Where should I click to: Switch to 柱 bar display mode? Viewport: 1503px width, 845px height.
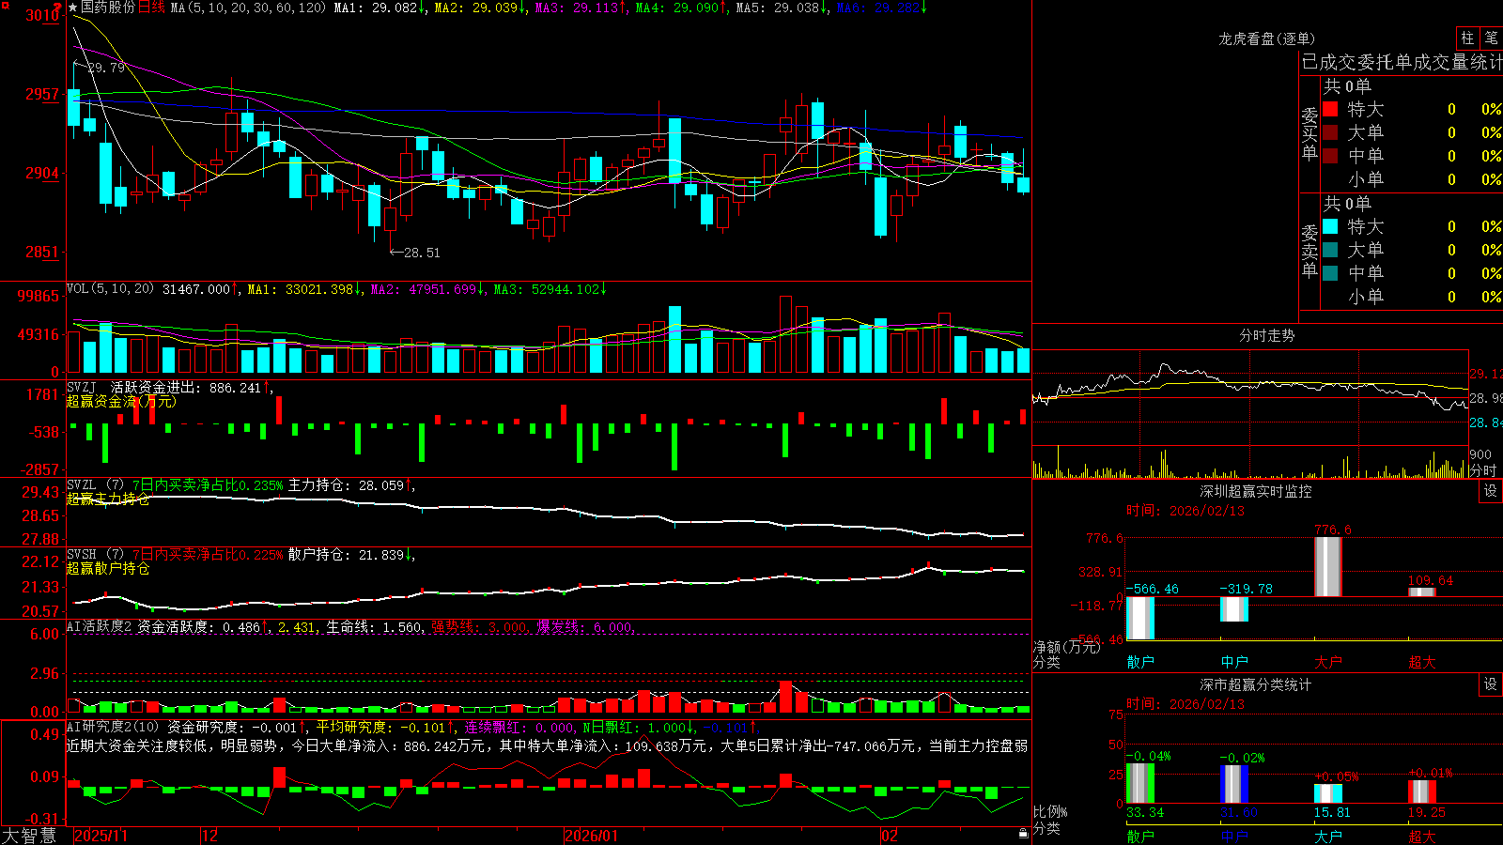[x=1467, y=38]
